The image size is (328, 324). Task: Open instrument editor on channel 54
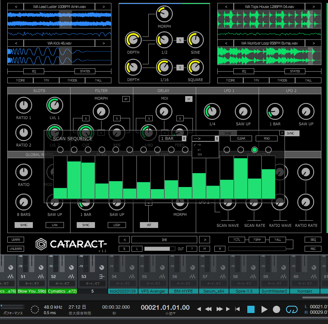[x=132, y=277]
